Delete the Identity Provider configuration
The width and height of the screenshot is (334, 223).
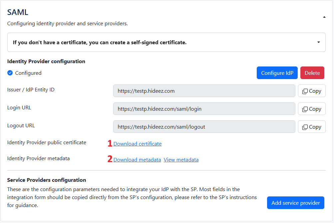pyautogui.click(x=312, y=73)
